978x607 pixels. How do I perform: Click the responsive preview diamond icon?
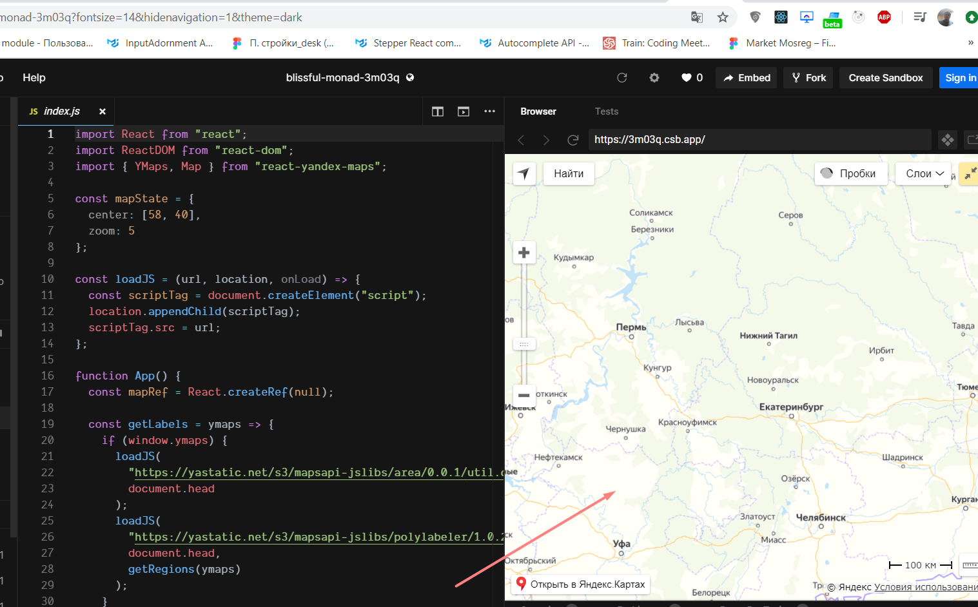click(x=947, y=139)
